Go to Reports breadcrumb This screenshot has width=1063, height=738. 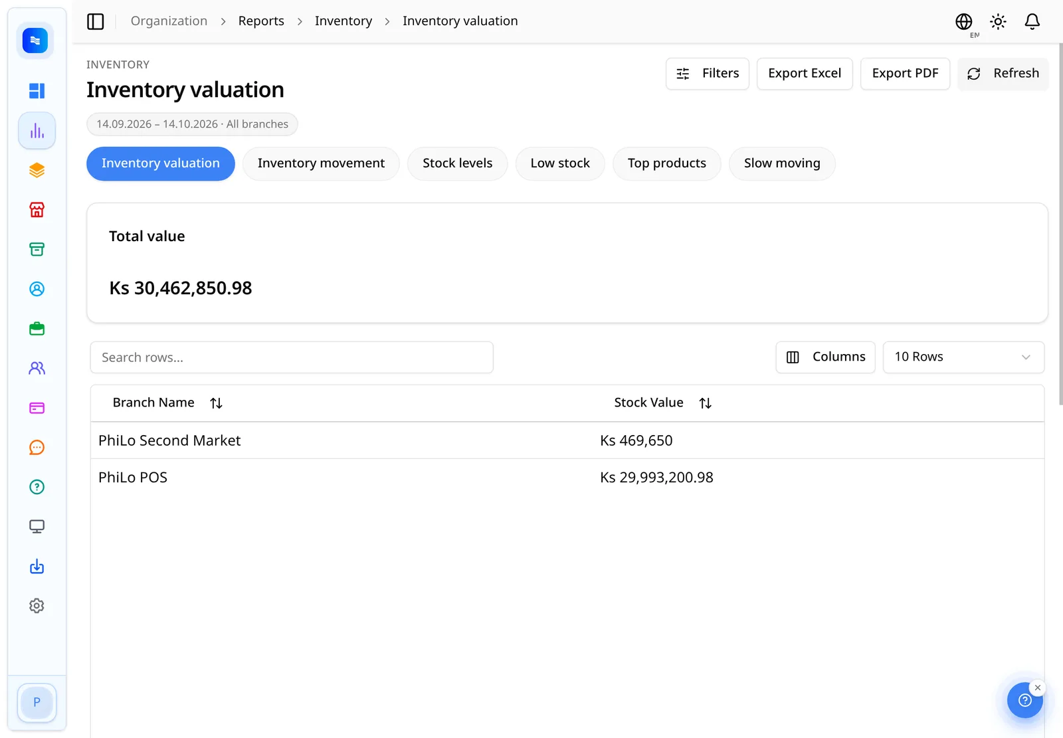(x=261, y=21)
